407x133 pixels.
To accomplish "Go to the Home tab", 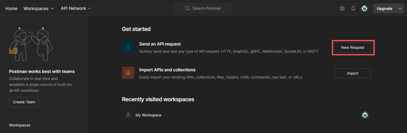I will click(x=11, y=8).
